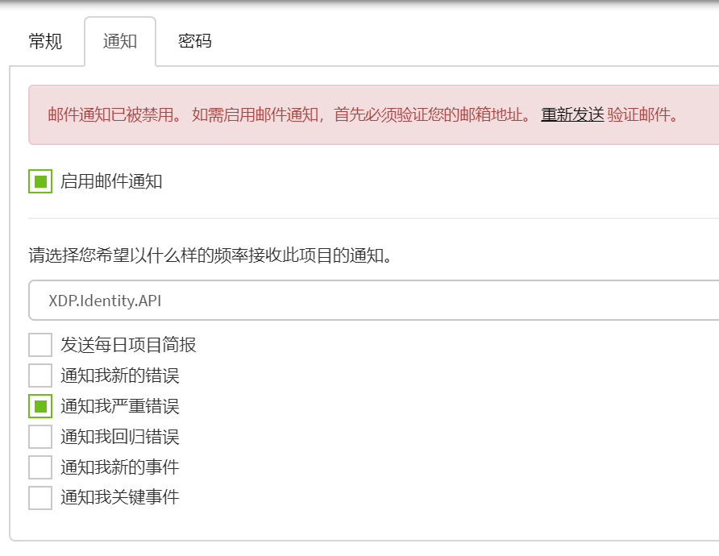This screenshot has height=556, width=719.
Task: Toggle the 启用邮件通知 checkbox
Action: tap(40, 181)
